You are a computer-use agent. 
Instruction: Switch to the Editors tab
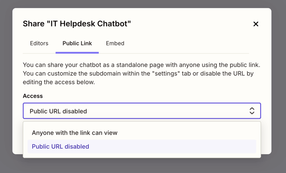39,43
